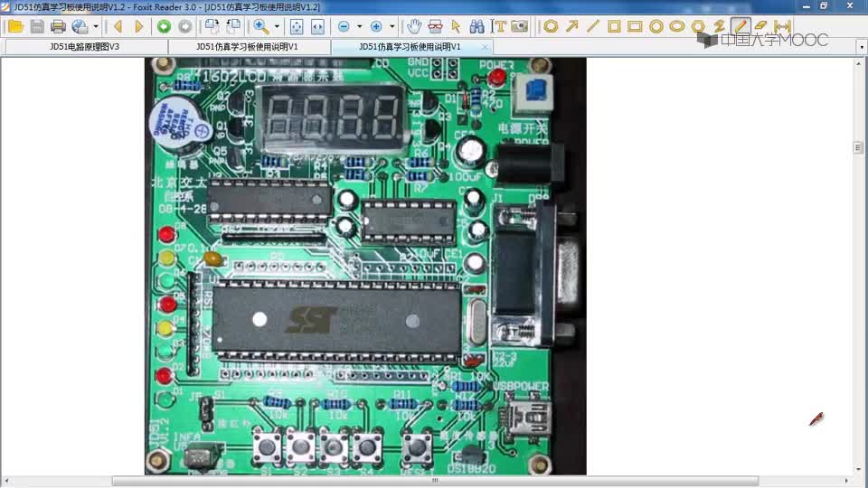Open dropdown beside Zoom In plus button
Screen dimensions: 868x488
[x=392, y=26]
